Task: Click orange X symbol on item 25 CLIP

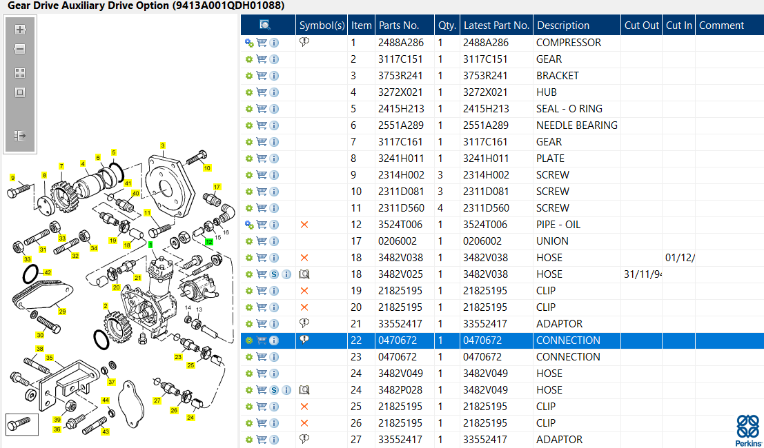Action: pyautogui.click(x=304, y=407)
